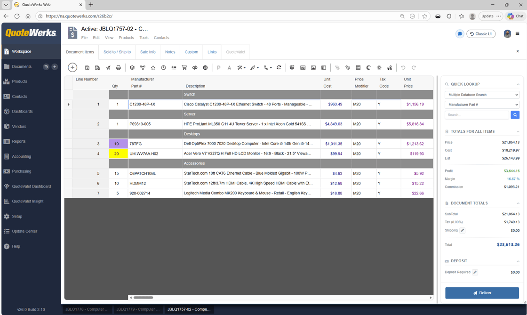Click the star favorites toolbar icon
This screenshot has width=527, height=315.
[x=153, y=68]
